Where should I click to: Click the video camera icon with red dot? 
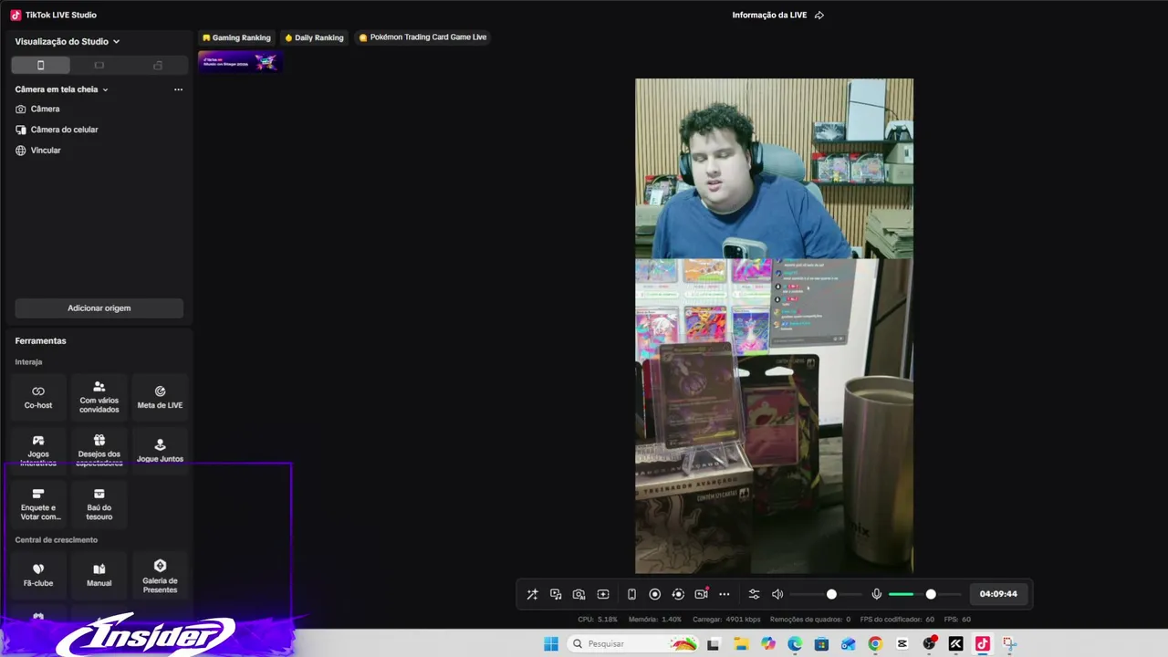pyautogui.click(x=701, y=594)
